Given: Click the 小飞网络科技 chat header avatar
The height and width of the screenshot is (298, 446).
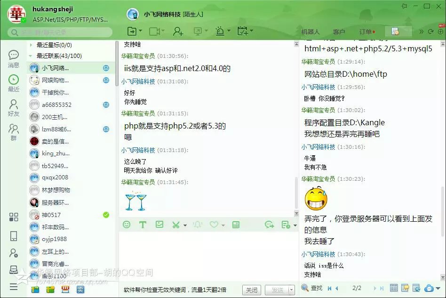Looking at the screenshot, I should coord(133,14).
